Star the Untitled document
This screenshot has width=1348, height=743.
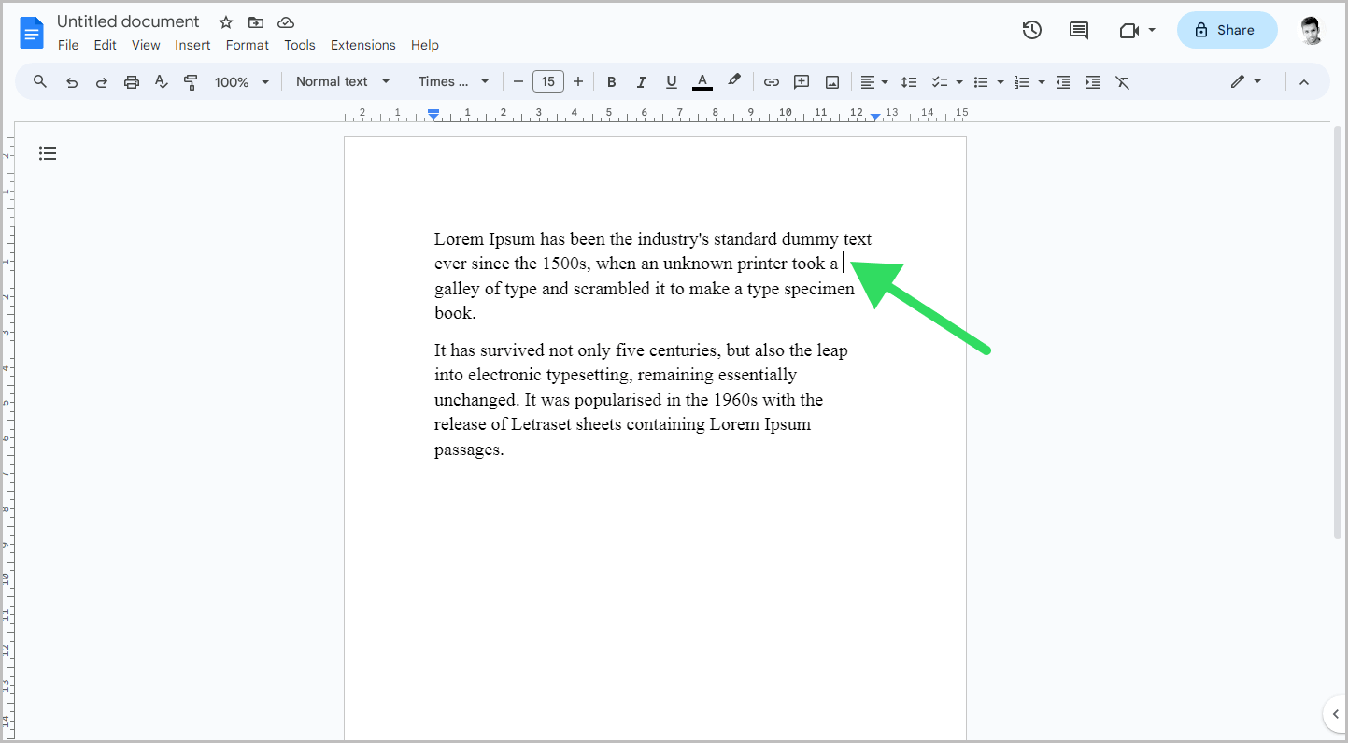225,21
